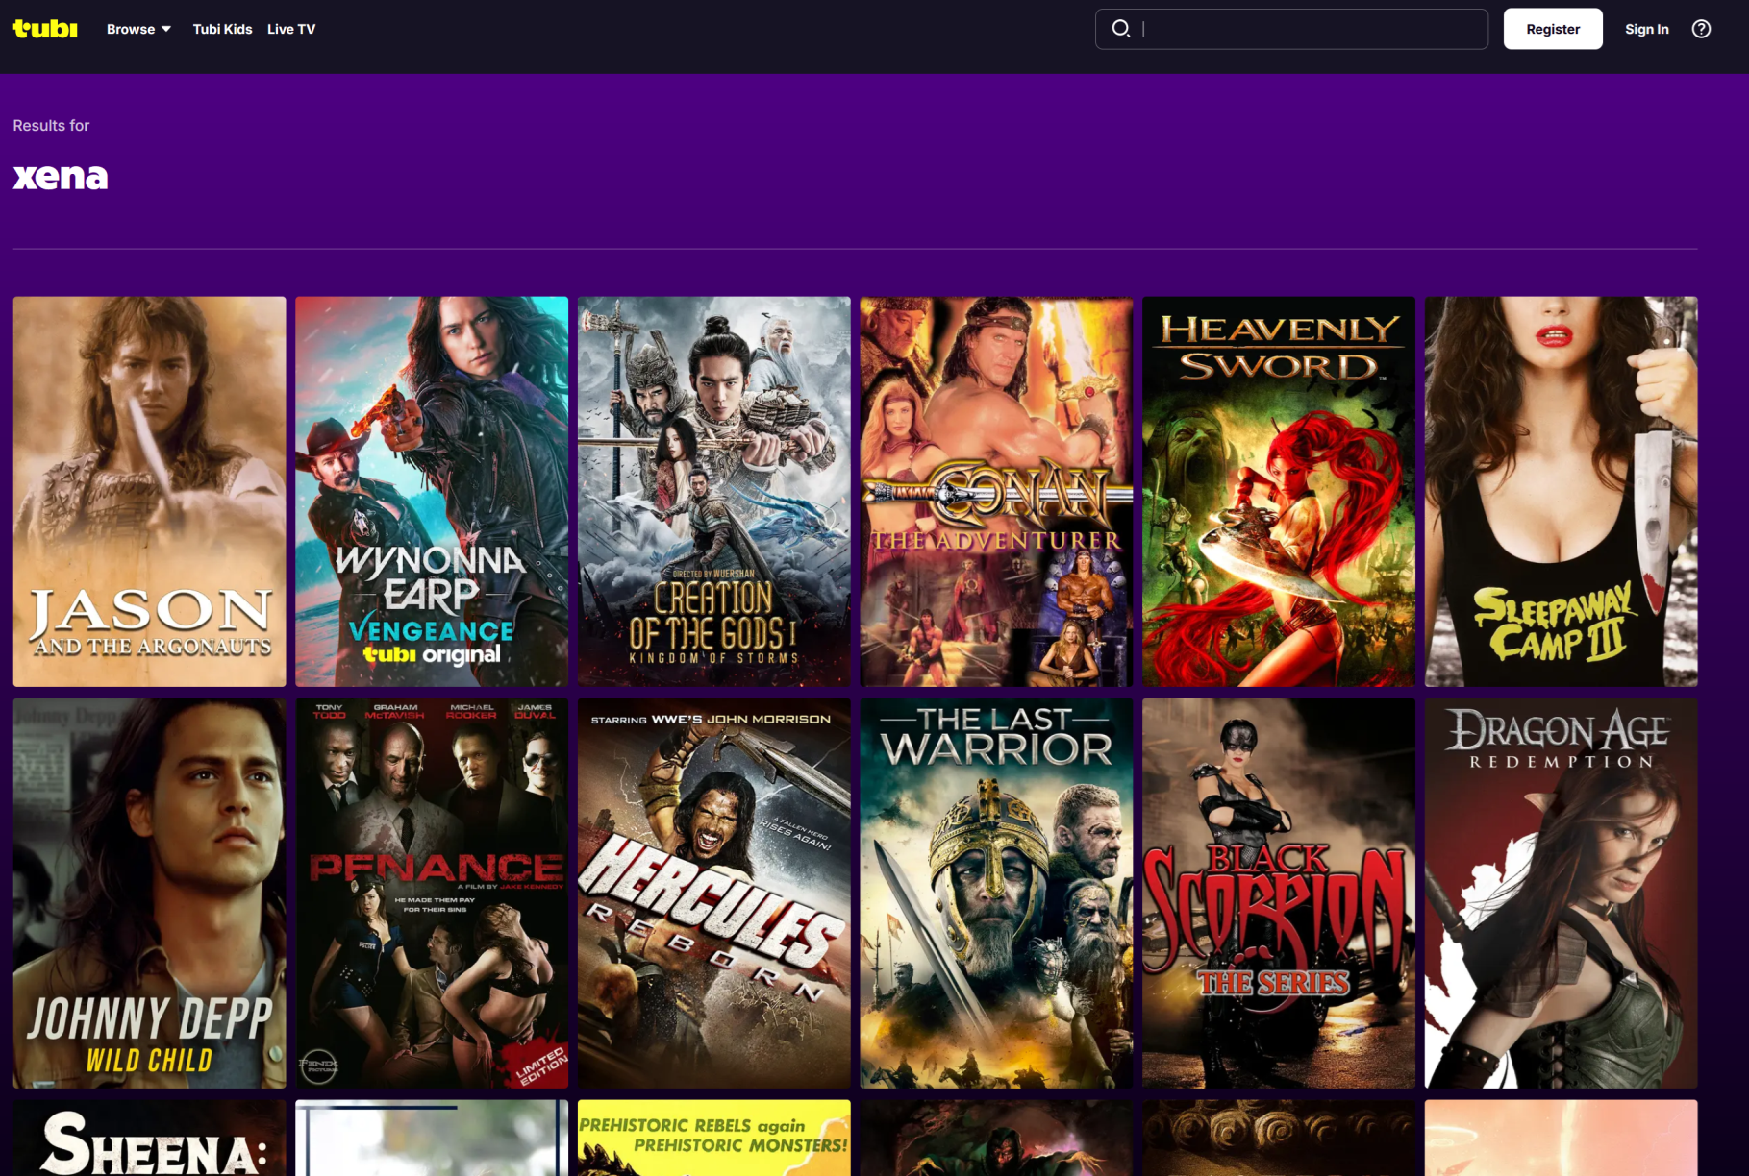The width and height of the screenshot is (1749, 1176).
Task: Open Live TV section
Action: [x=291, y=29]
